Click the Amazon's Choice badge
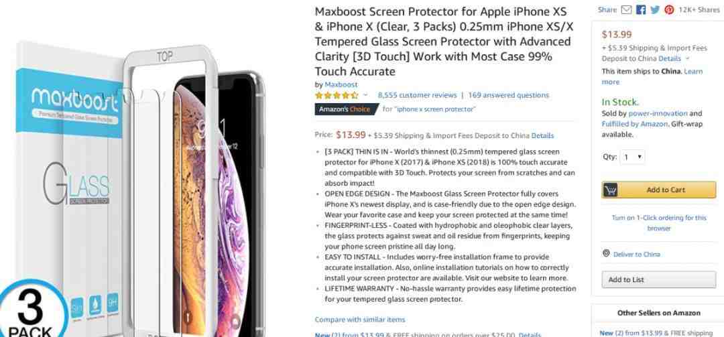This screenshot has height=337, width=724. pyautogui.click(x=345, y=109)
